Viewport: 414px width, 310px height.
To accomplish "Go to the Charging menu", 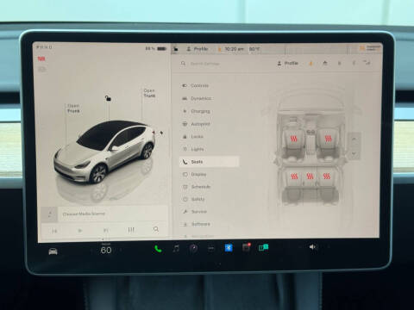I will click(x=197, y=111).
